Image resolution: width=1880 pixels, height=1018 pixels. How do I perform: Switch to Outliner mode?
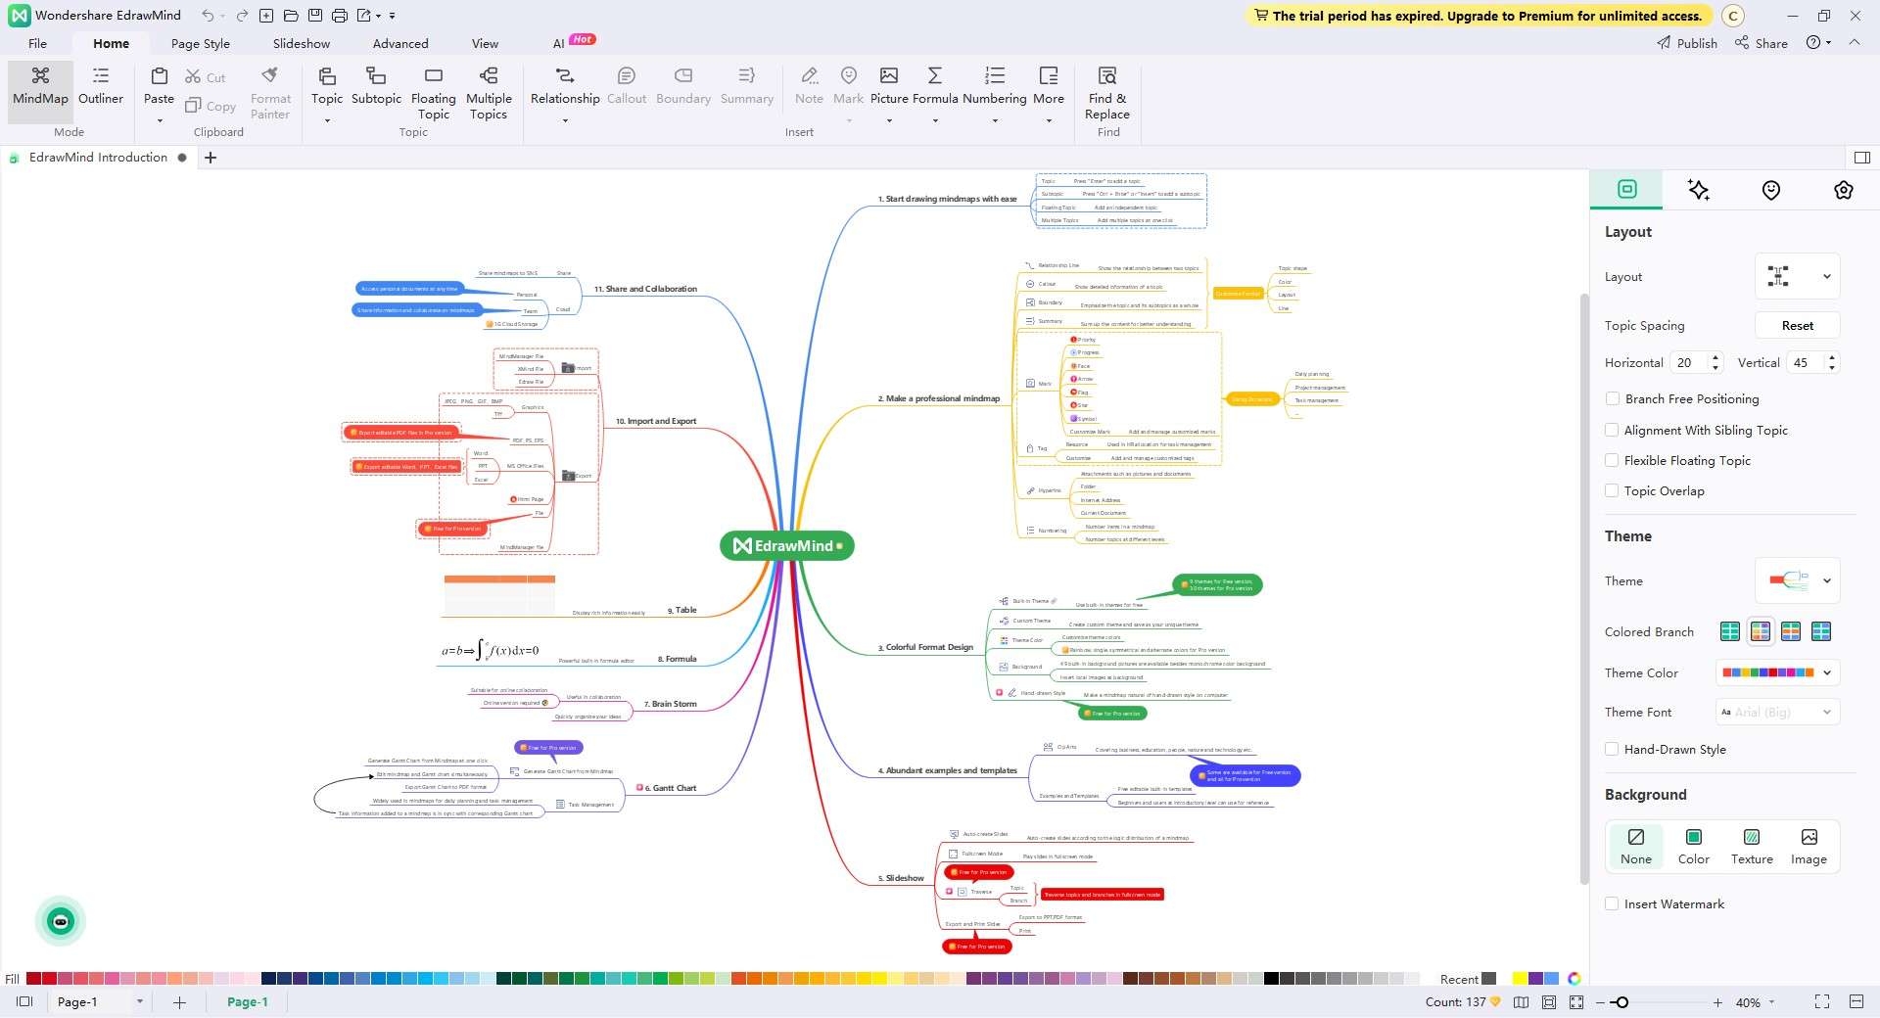click(x=101, y=86)
